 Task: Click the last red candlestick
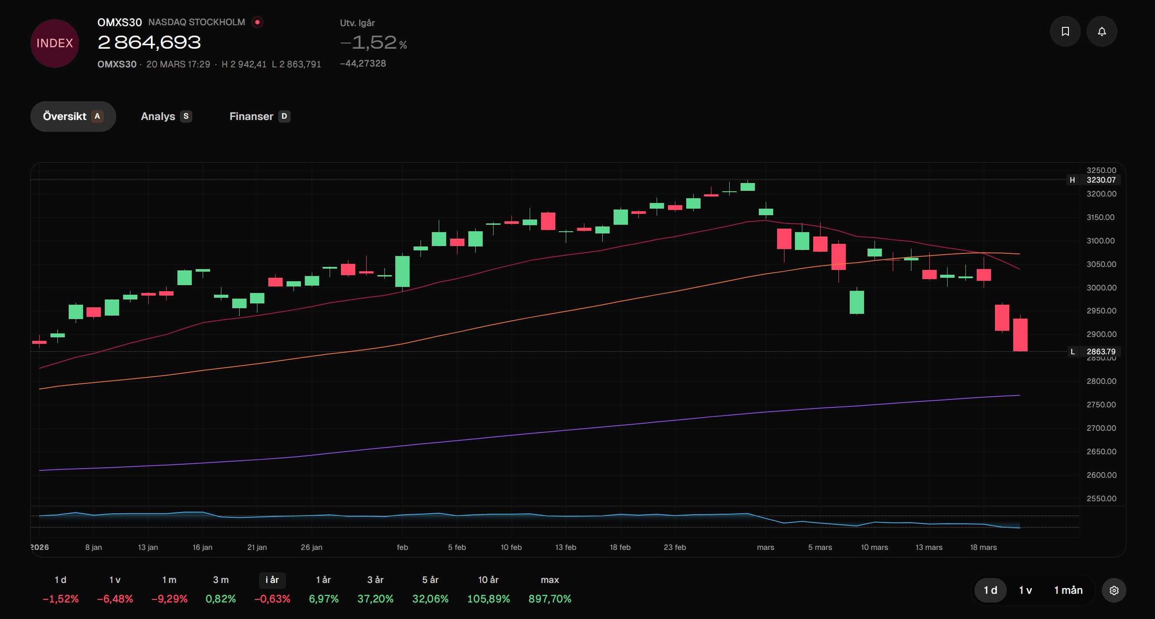tap(1020, 335)
